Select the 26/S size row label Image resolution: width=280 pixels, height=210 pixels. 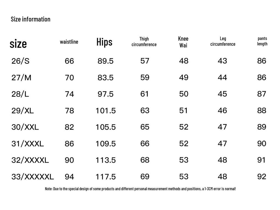[x=21, y=61]
